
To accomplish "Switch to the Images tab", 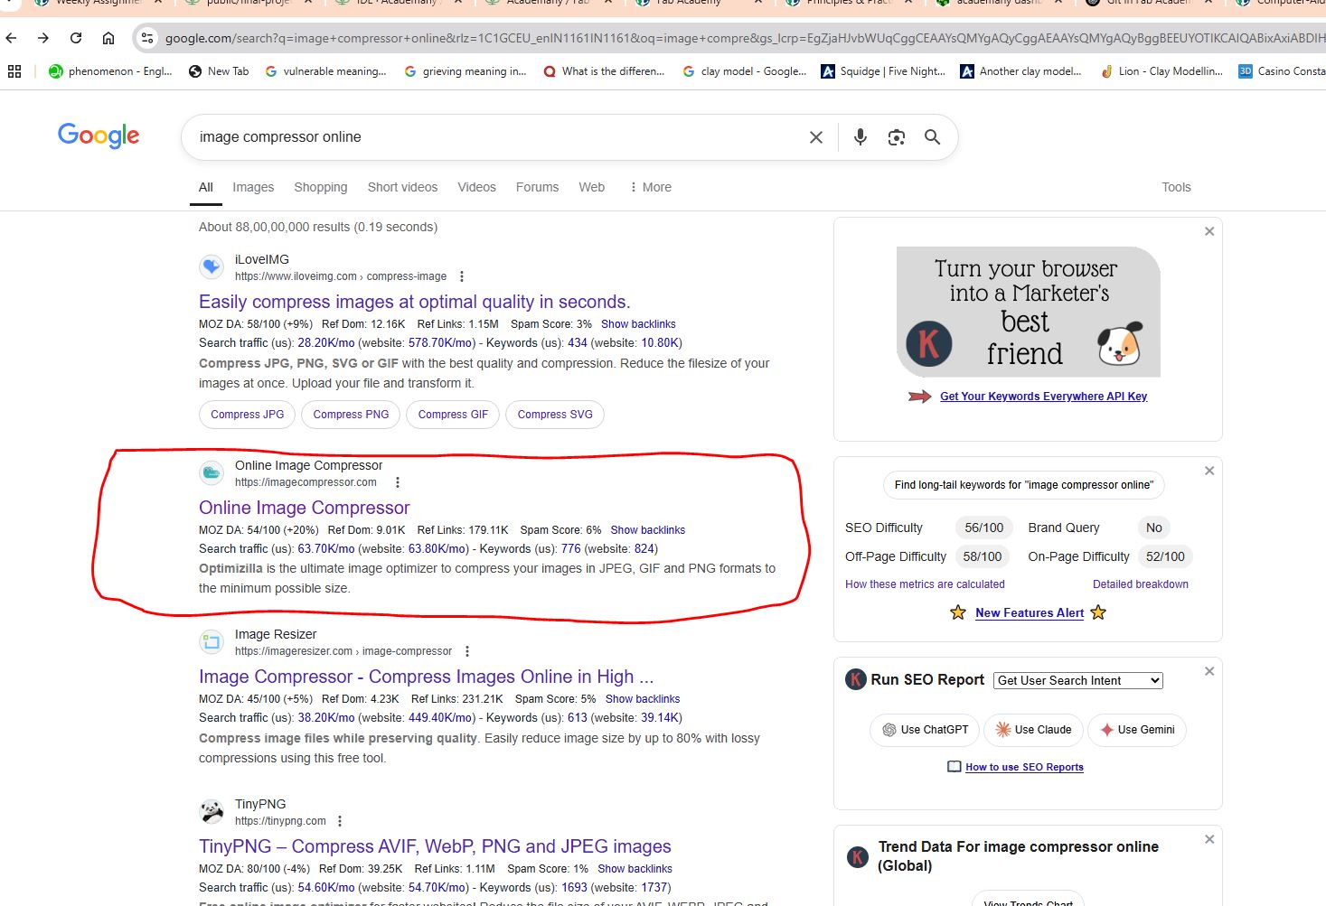I will coord(253,187).
